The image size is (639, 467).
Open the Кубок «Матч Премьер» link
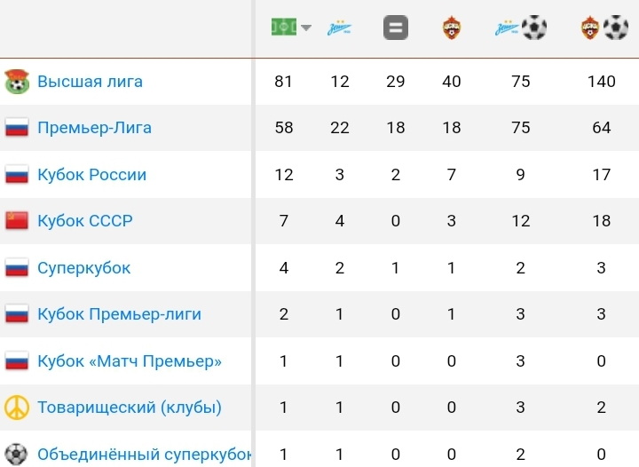click(x=130, y=361)
